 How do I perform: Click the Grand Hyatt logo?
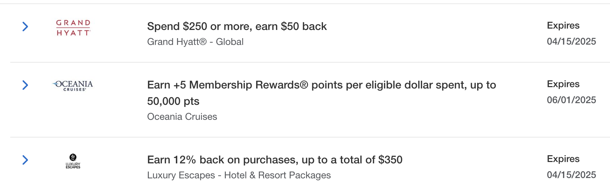[73, 28]
